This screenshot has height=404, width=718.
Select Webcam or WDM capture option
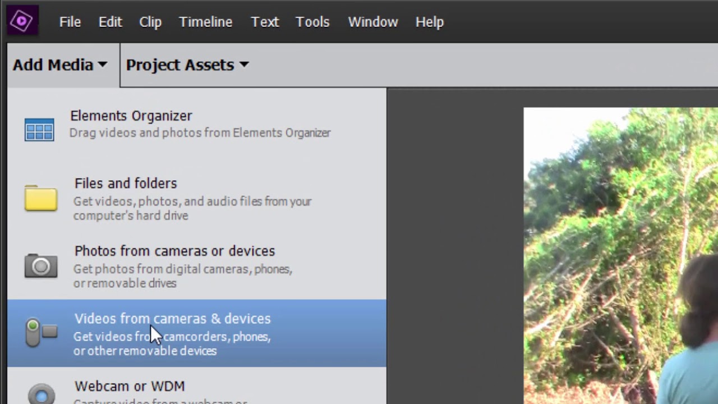(x=130, y=387)
